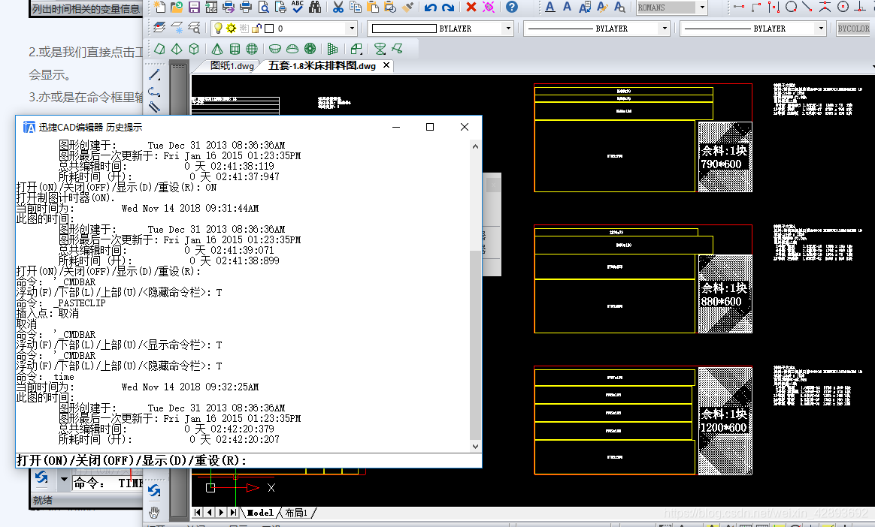Screen dimensions: 875x527
Task: Open print preview with magnifier icon
Action: click(x=263, y=7)
